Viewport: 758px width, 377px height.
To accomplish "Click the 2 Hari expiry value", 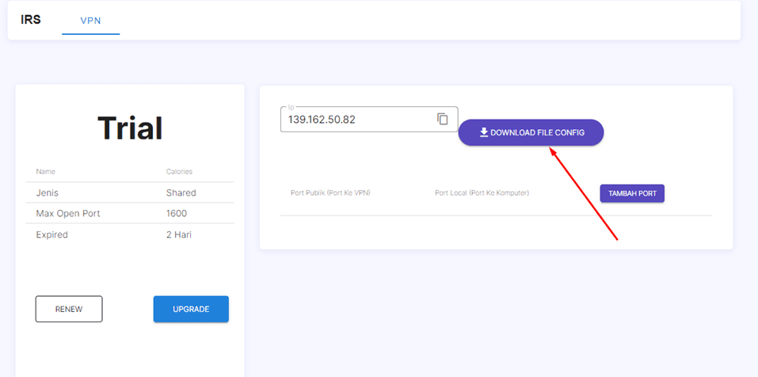I will click(x=179, y=235).
